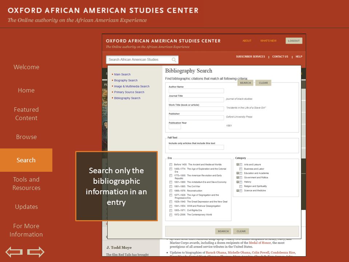349x262 pixels.
Task: Click Image & Multimedia Search link
Action: (x=132, y=87)
